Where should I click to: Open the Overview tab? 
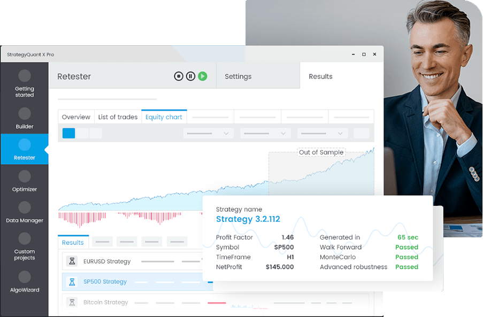click(x=76, y=117)
